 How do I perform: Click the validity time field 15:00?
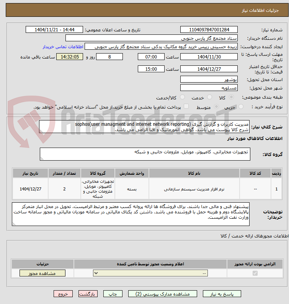[x=151, y=69]
